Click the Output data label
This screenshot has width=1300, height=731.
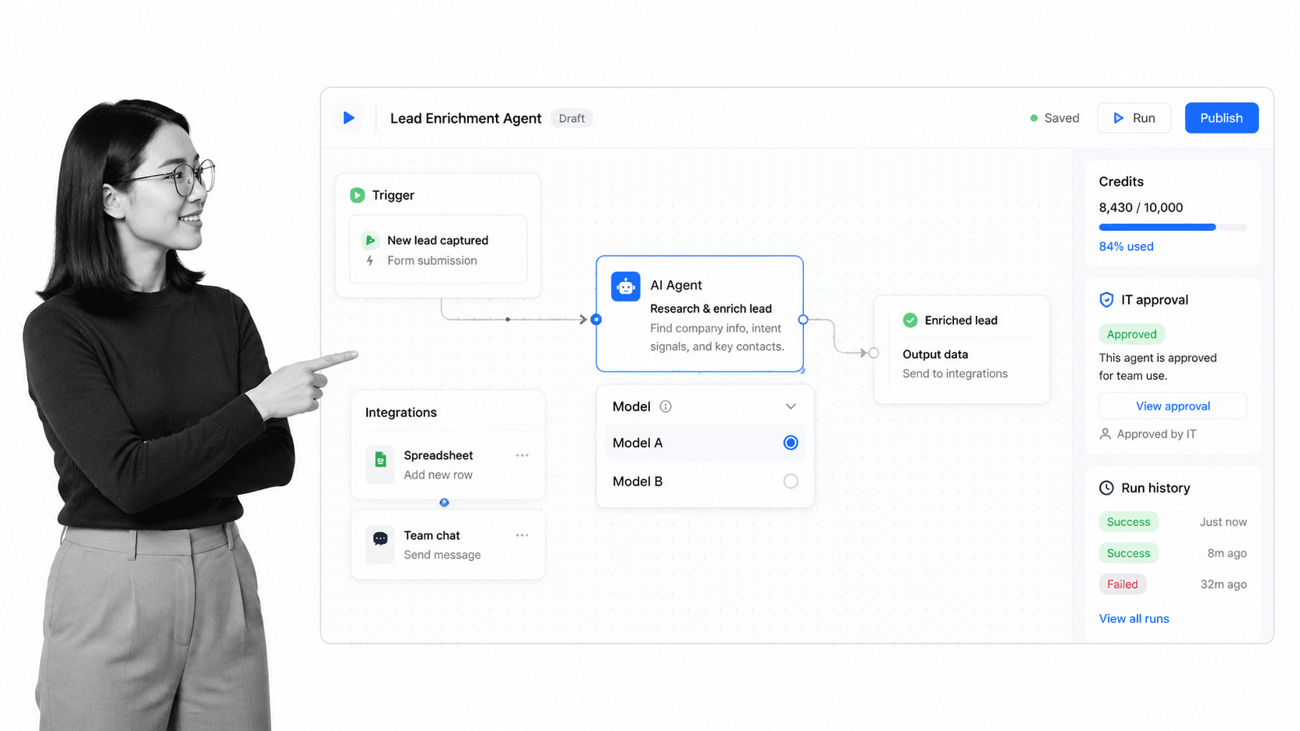coord(935,354)
